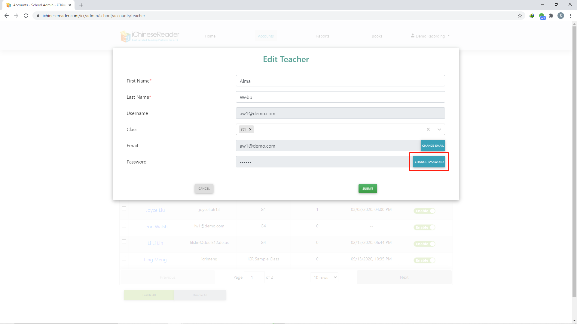Viewport: 577px width, 324px height.
Task: Open teacher Joyce Liu's name link
Action: click(155, 210)
